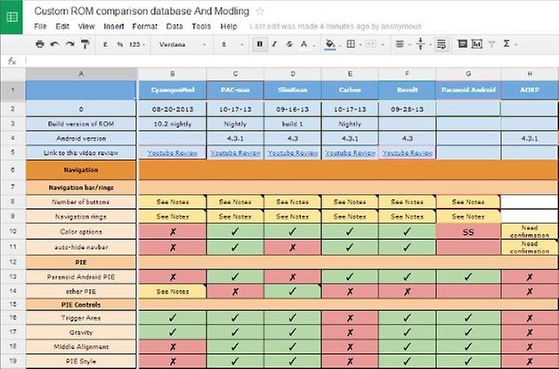Select the 'Middle Alignment' row label
Viewport: 559px width, 369px height.
[x=81, y=347]
